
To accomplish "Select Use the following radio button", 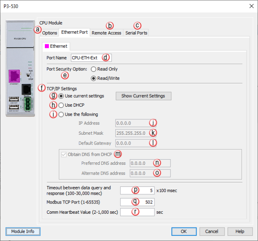I will (61, 115).
